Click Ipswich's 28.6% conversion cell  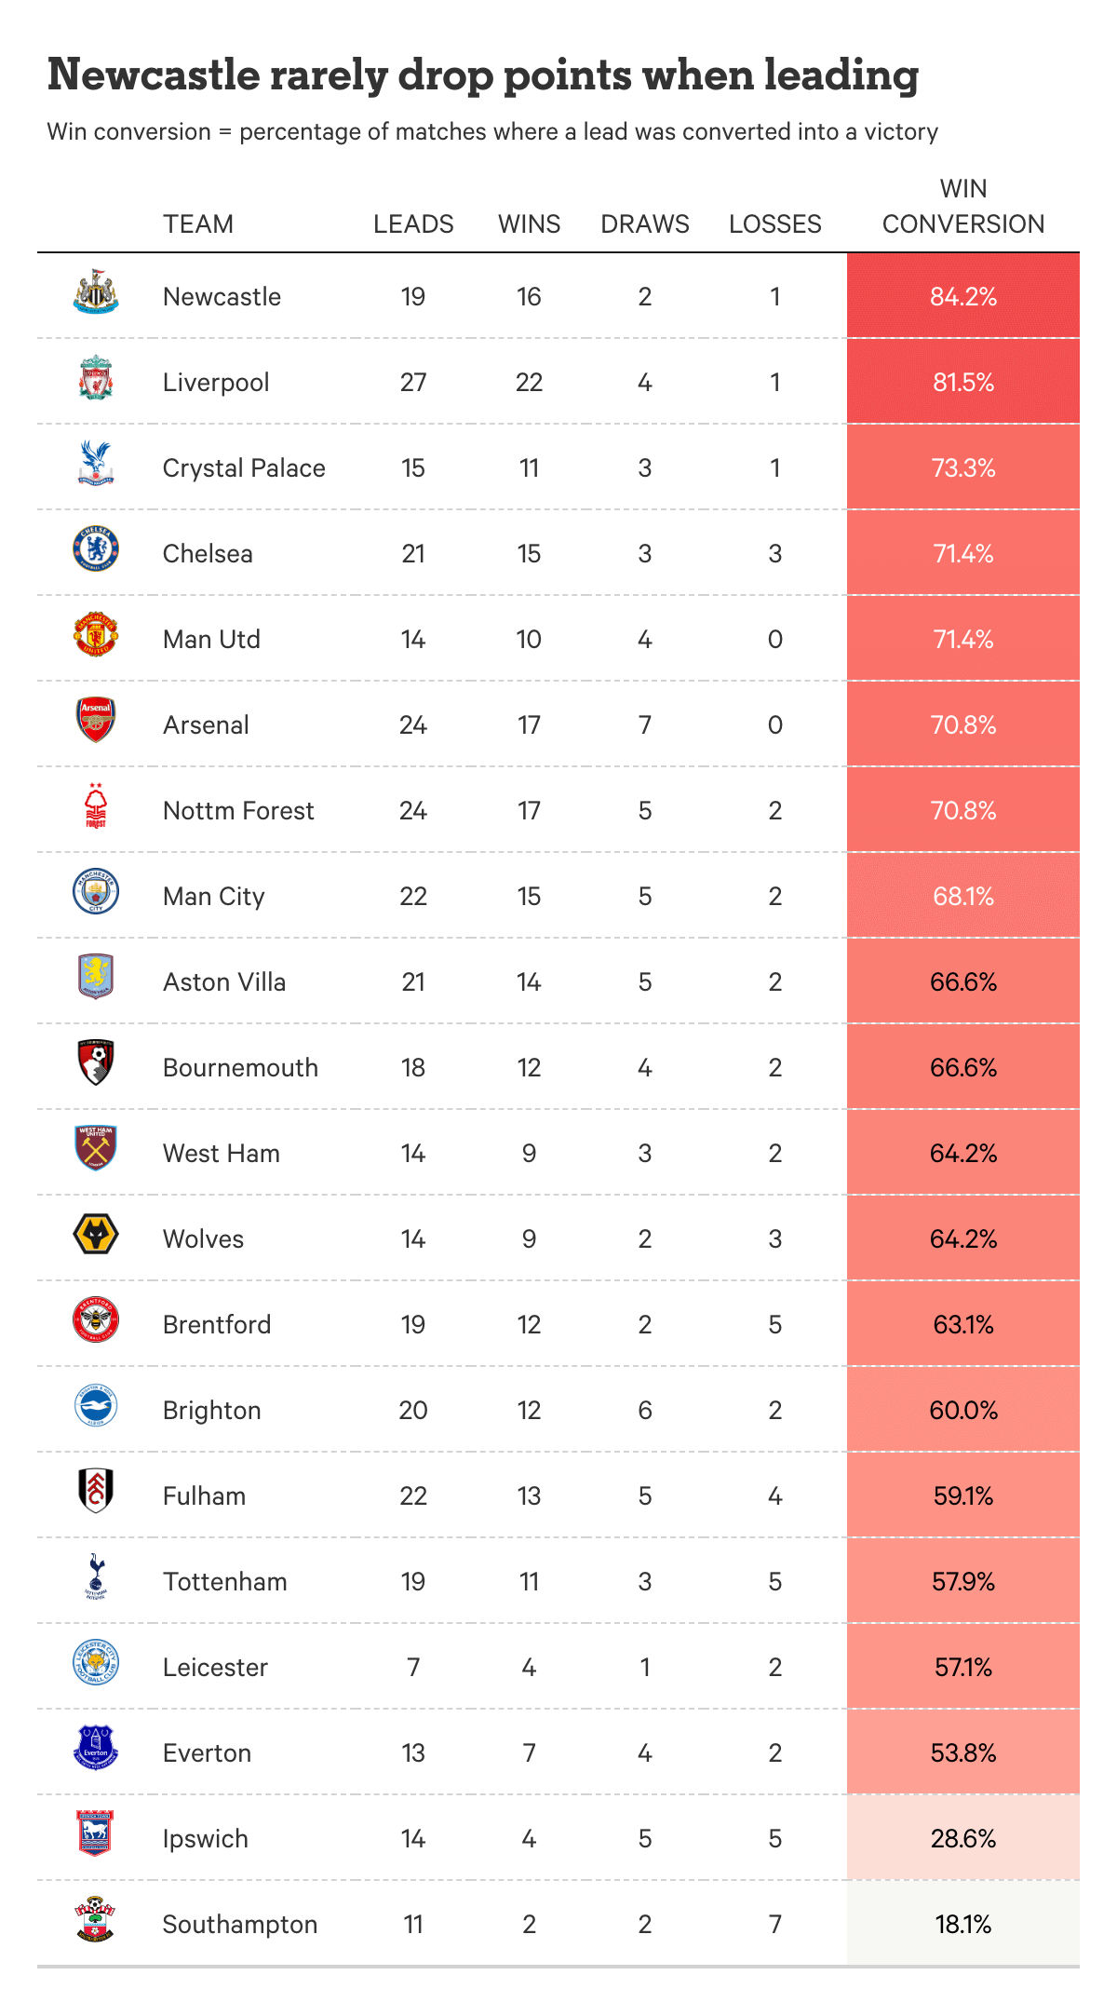963,1837
